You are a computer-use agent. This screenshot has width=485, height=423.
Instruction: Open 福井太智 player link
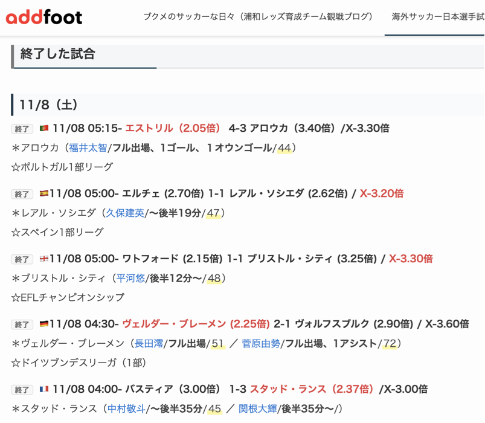(88, 148)
